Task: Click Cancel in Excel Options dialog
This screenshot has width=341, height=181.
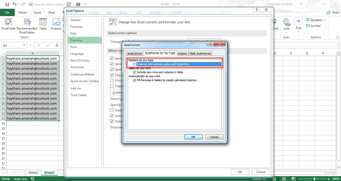Action: [261, 172]
